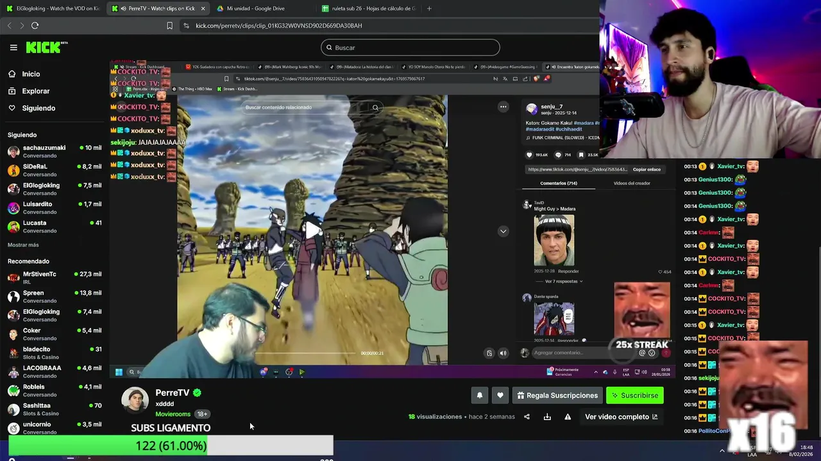
Task: Share the clip via share icon
Action: 527,417
